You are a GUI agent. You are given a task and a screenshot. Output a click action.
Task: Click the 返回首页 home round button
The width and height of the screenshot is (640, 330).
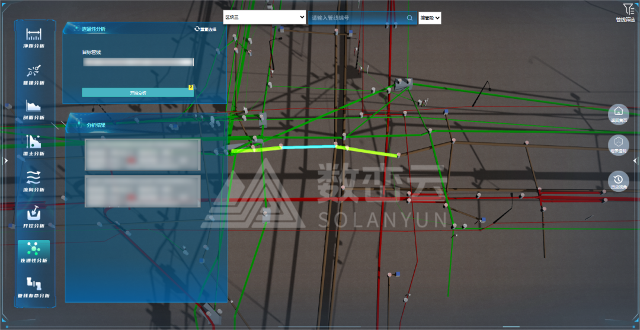[618, 114]
